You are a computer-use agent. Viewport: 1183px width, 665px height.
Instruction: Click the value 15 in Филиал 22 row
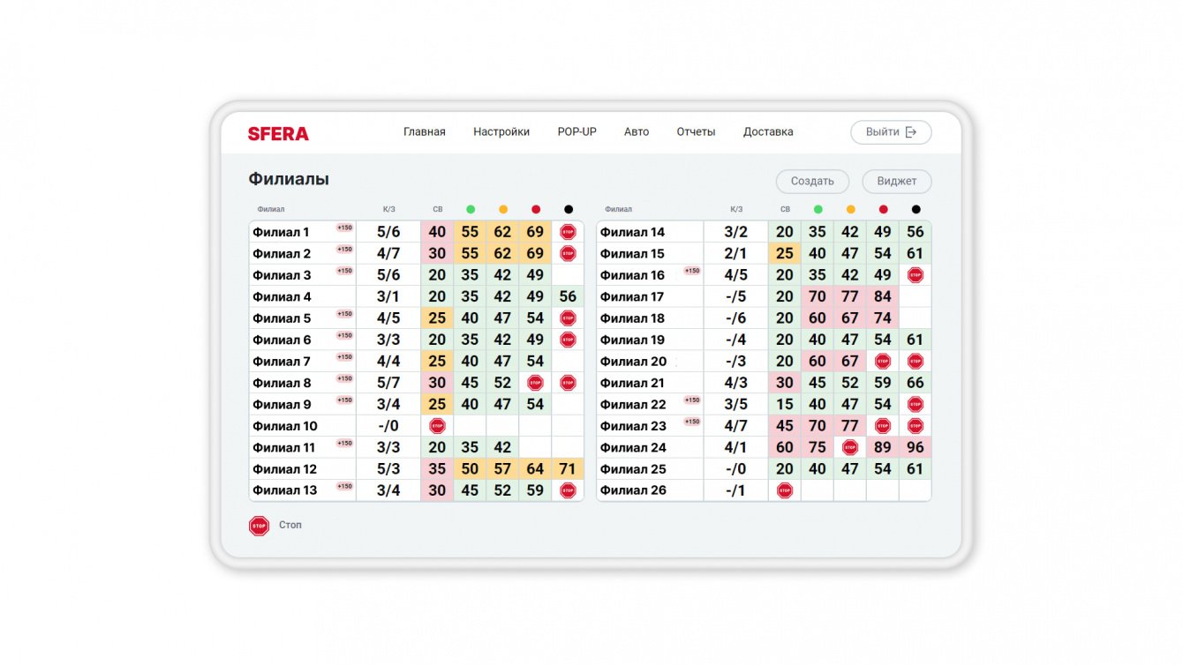coord(785,404)
